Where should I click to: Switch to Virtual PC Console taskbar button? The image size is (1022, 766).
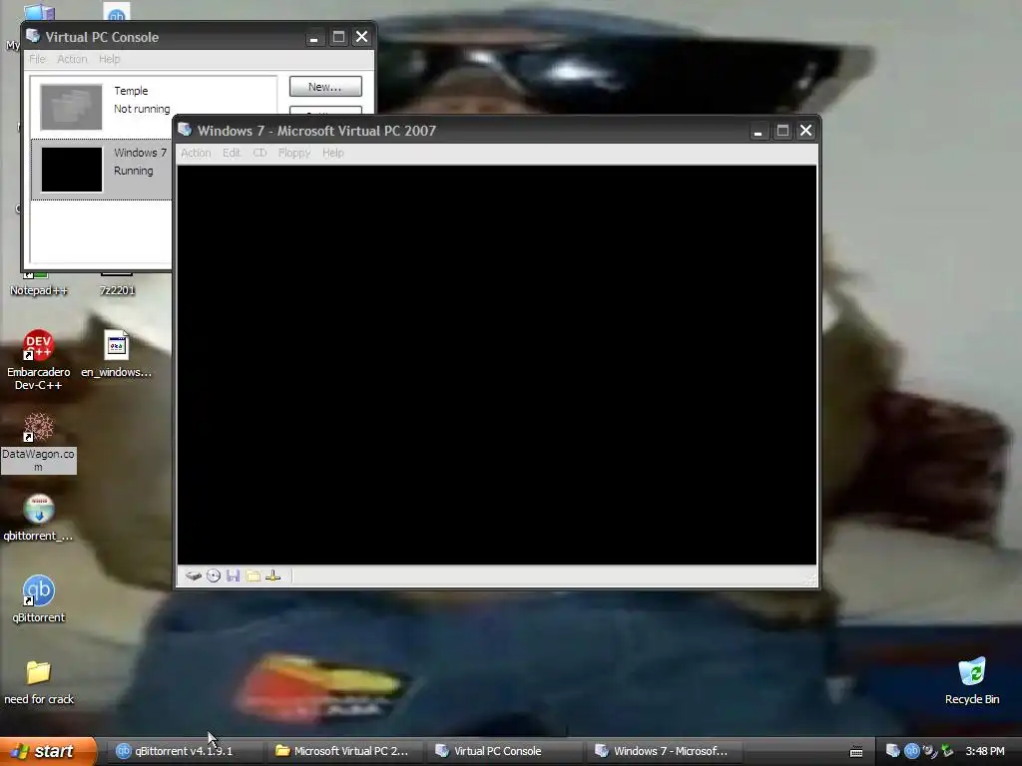(x=504, y=751)
